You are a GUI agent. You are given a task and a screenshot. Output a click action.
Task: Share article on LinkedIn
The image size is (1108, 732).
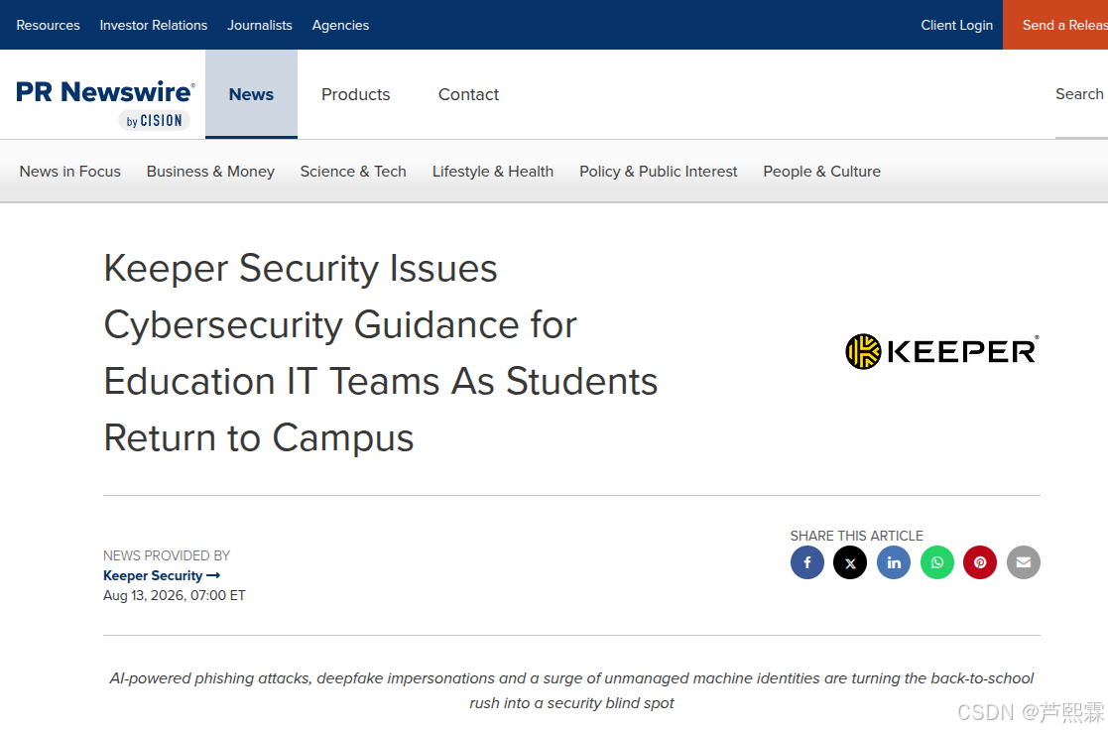pos(894,562)
